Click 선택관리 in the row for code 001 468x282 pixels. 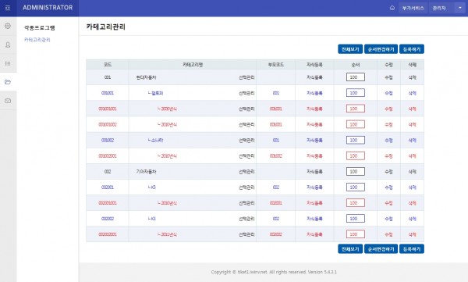click(x=246, y=77)
